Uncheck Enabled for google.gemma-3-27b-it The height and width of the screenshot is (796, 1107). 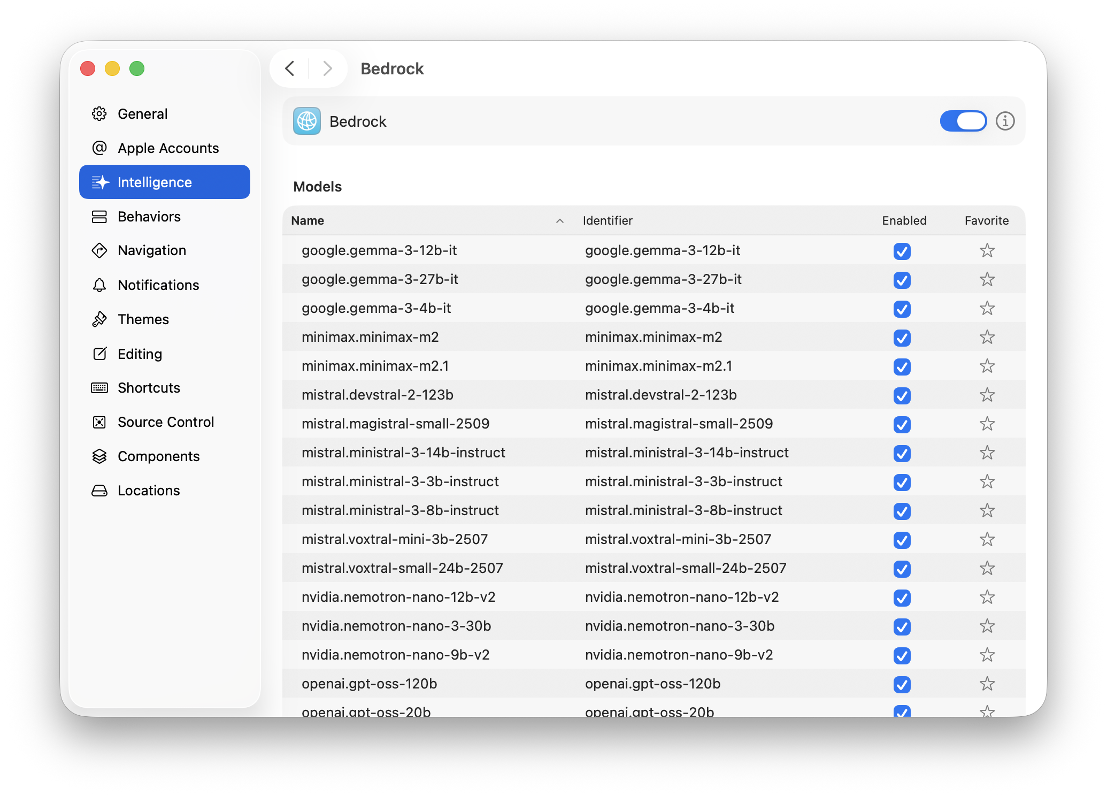point(902,280)
